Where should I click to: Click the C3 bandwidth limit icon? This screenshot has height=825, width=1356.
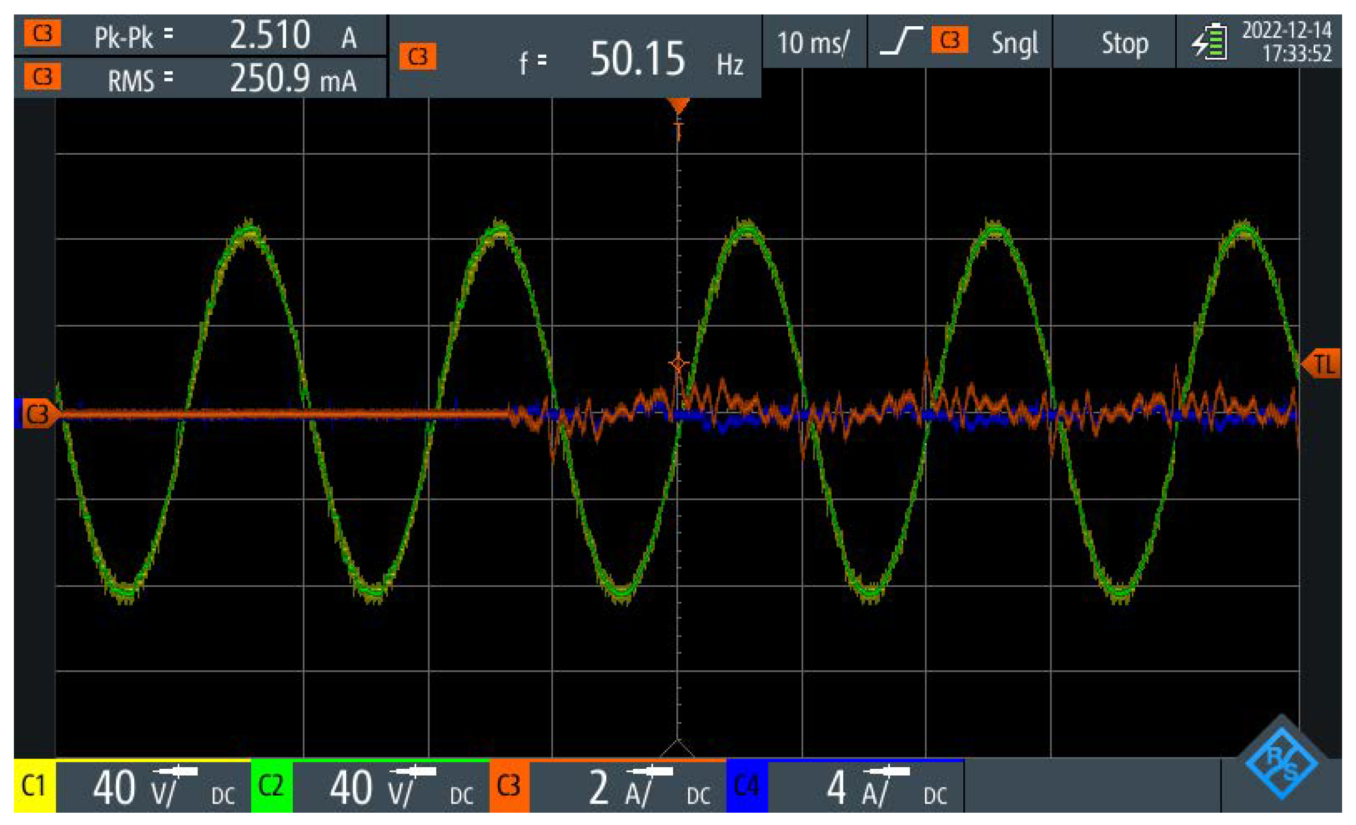click(650, 771)
